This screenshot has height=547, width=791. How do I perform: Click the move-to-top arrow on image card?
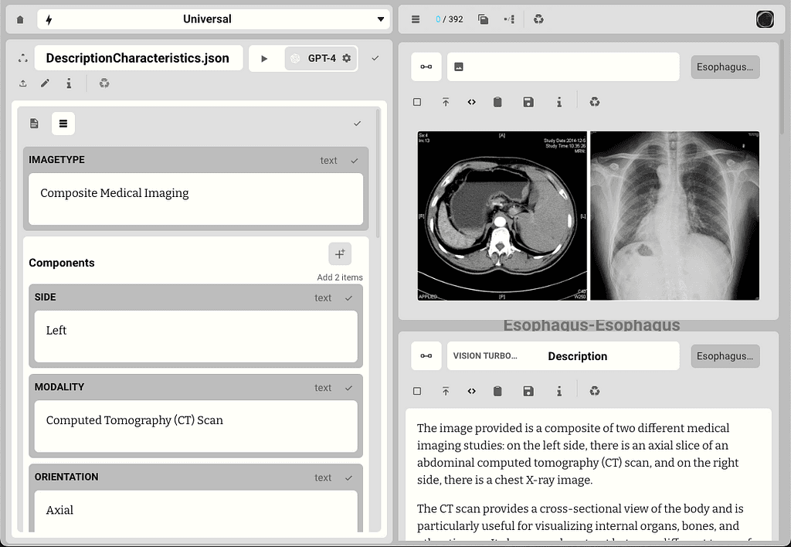[446, 102]
